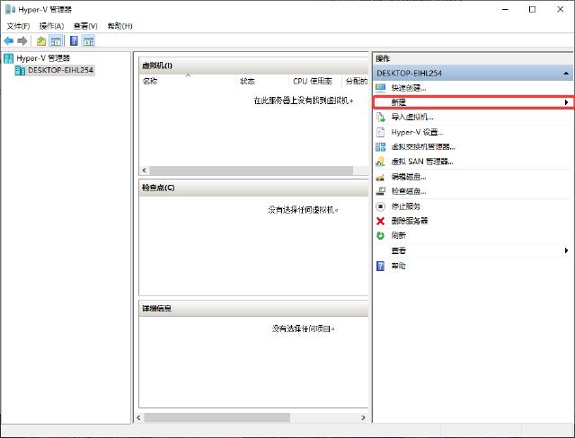
Task: Toggle the action pane toolbar icon
Action: (x=88, y=41)
